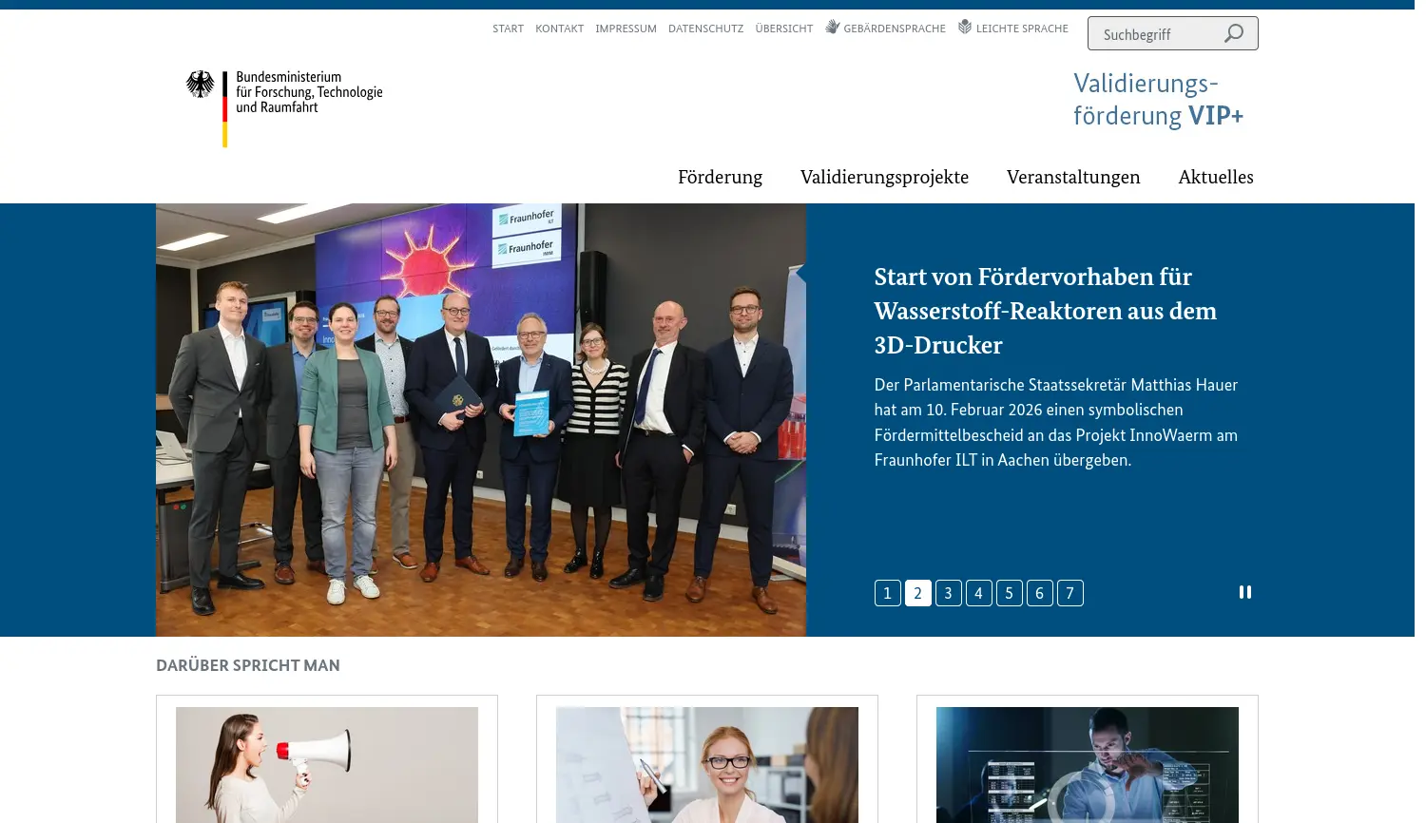This screenshot has height=823, width=1426.
Task: Open the Förderung menu
Action: coord(720,177)
